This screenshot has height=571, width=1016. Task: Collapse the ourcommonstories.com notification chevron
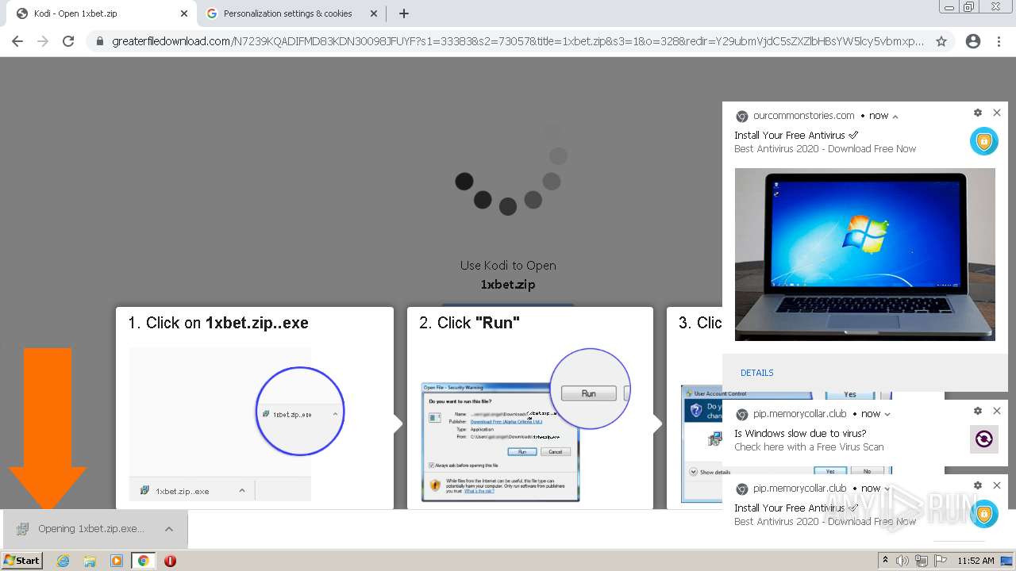point(895,117)
